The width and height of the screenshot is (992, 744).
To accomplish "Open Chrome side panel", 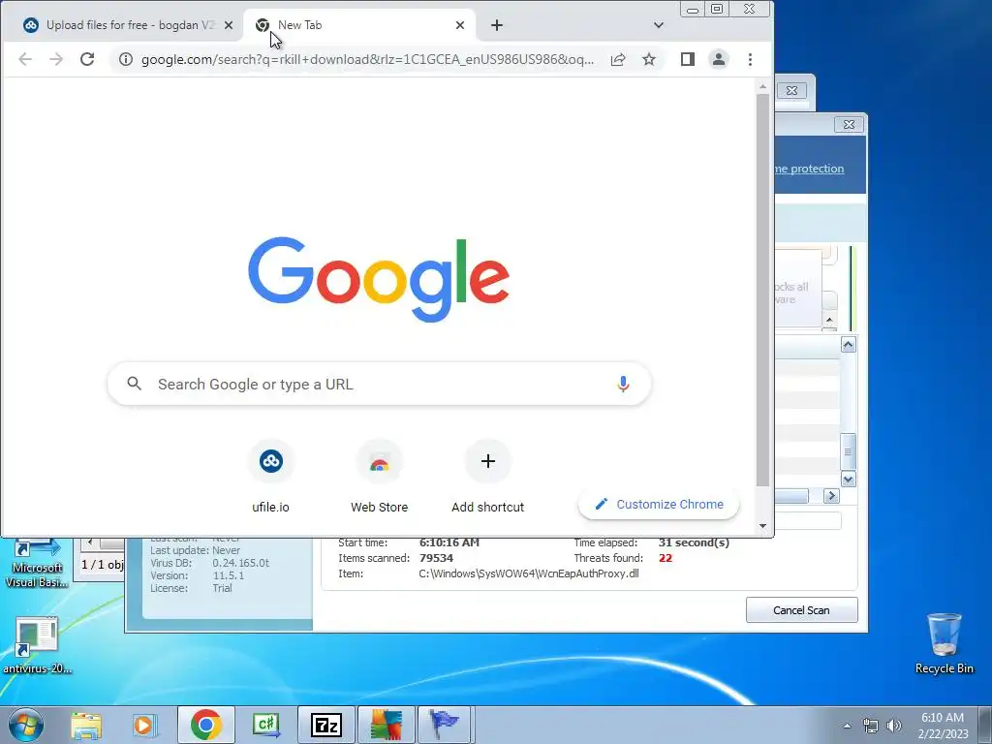I will pyautogui.click(x=688, y=59).
